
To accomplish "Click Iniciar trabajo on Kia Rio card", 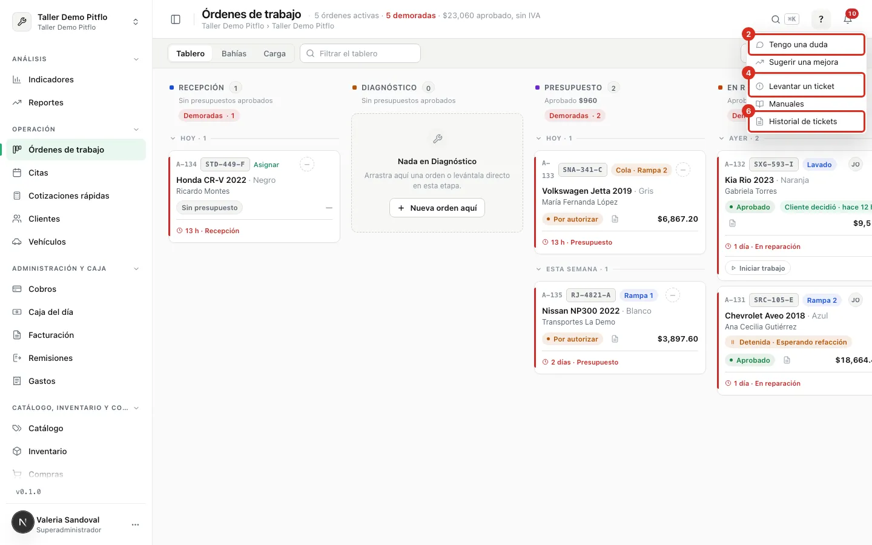I will click(x=758, y=268).
